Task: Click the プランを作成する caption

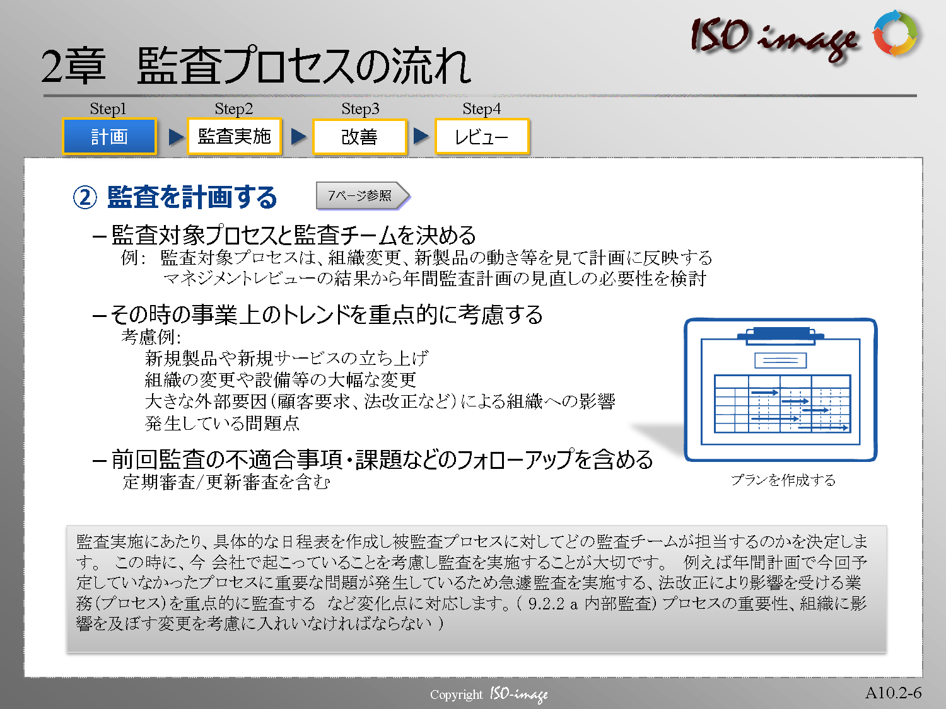Action: [783, 480]
